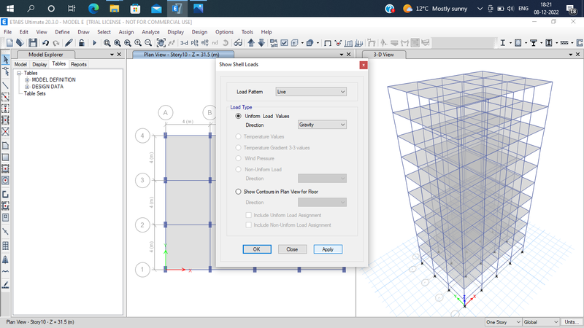This screenshot has width=584, height=328.
Task: Select the Wind Pressure radio option
Action: pyautogui.click(x=239, y=158)
